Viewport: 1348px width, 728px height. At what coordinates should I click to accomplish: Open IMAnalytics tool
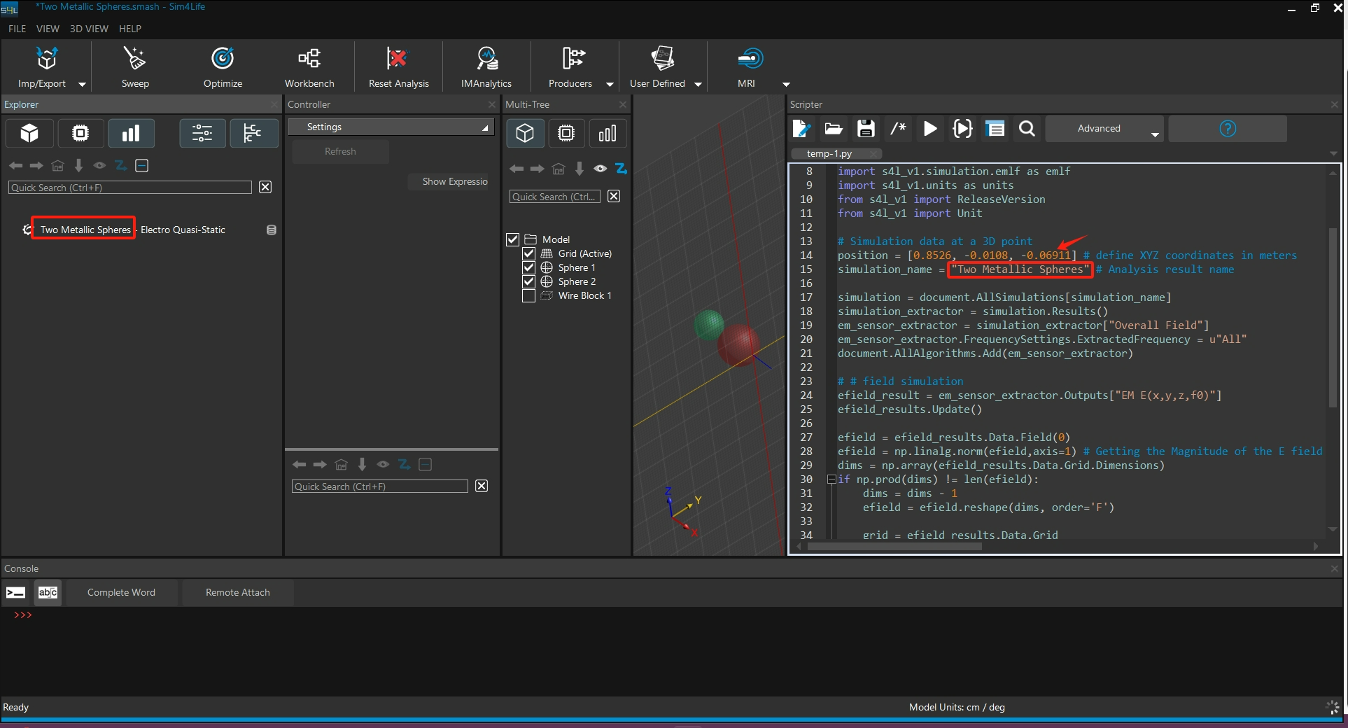point(486,59)
